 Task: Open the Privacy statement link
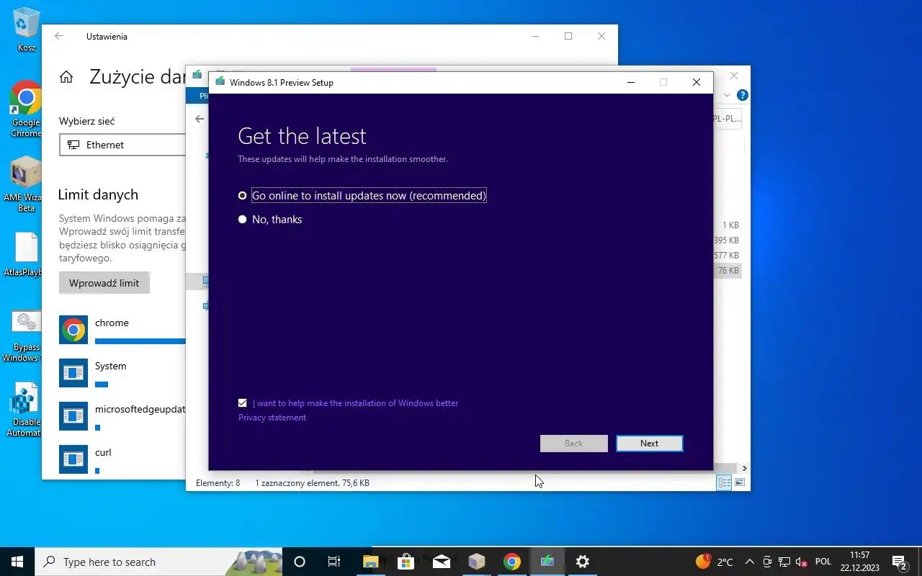coord(272,418)
